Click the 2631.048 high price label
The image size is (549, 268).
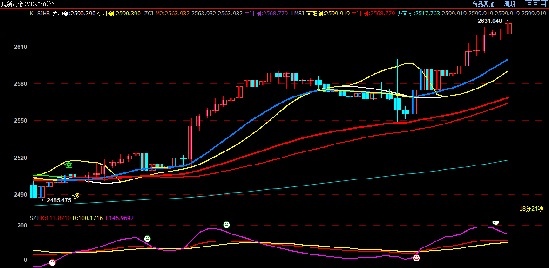pyautogui.click(x=490, y=21)
